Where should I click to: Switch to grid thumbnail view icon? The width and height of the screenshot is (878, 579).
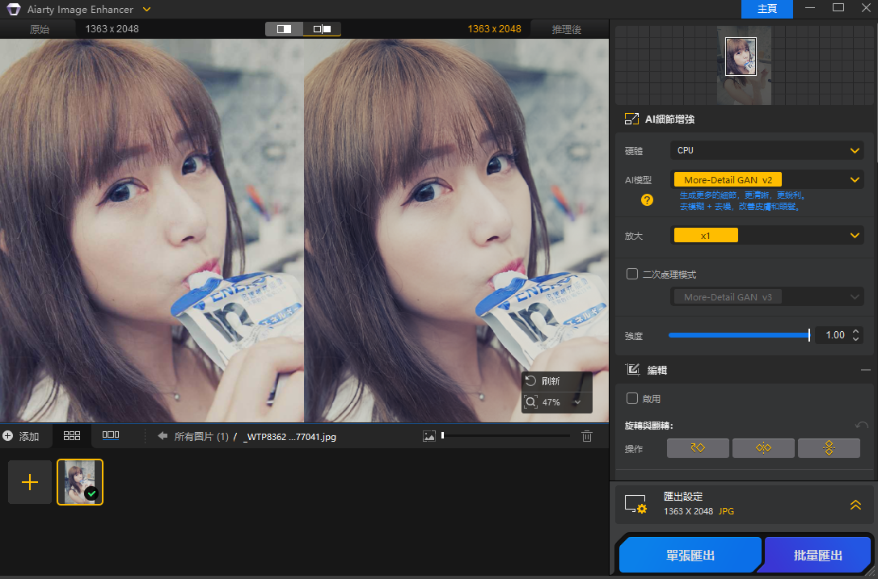(x=72, y=436)
